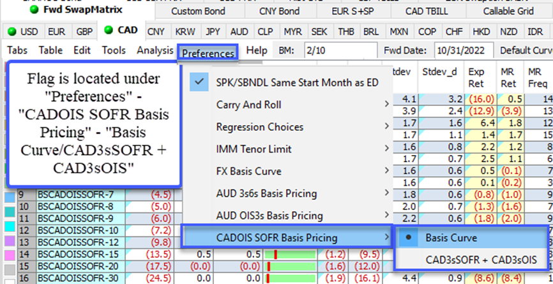This screenshot has width=553, height=284.
Task: Expand IMM Tenor Limit submenu
Action: point(287,149)
